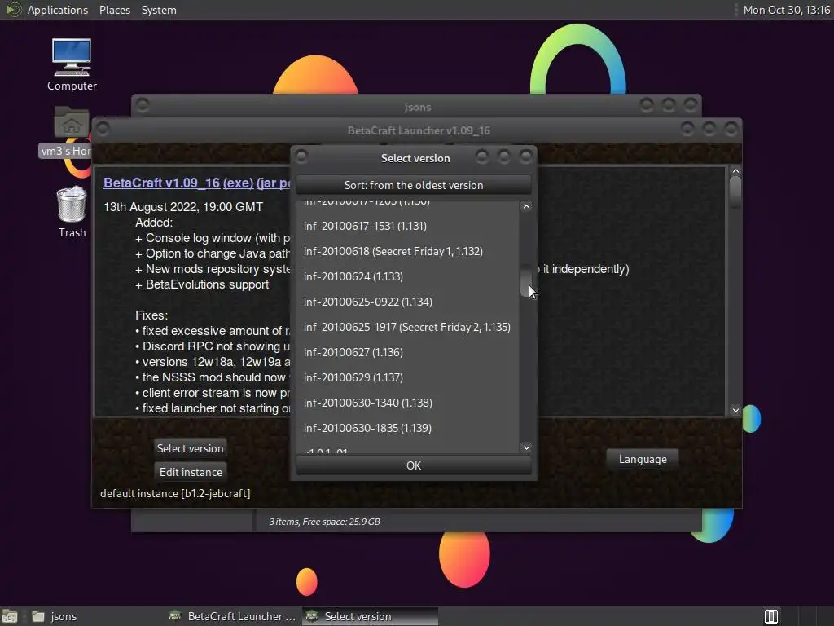Click jsons window menu button
The height and width of the screenshot is (626, 834).
142,105
